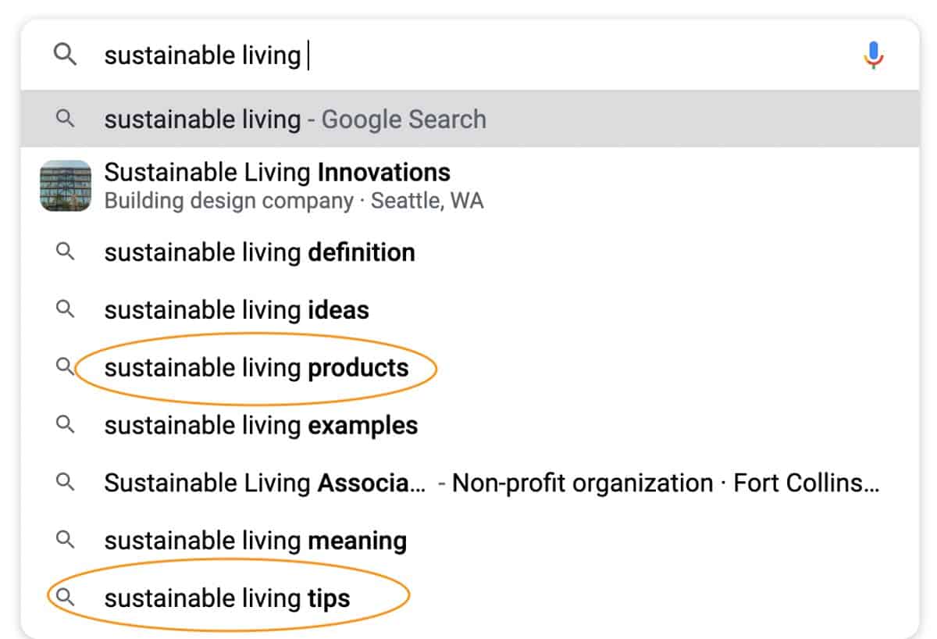937x639 pixels.
Task: Click the search icon beside 'sustainable living tips'
Action: coord(66,598)
